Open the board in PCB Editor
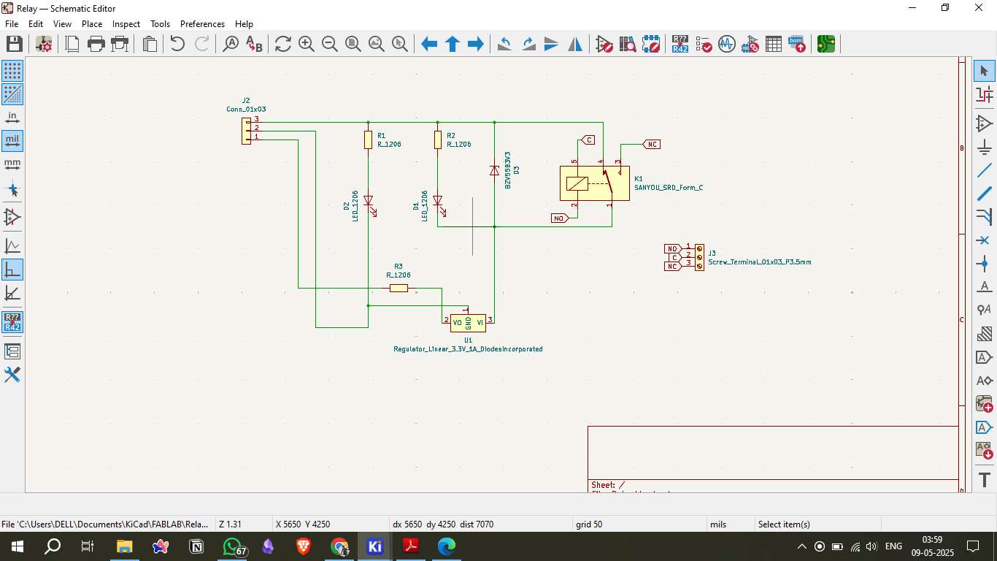This screenshot has width=997, height=561. pos(826,44)
